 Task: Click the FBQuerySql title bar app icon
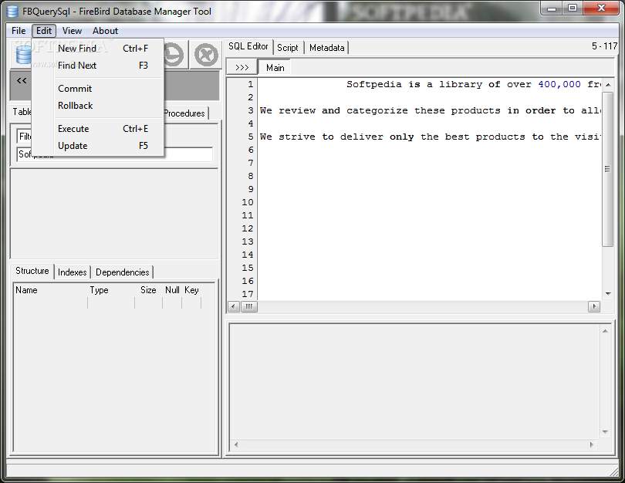(x=13, y=12)
